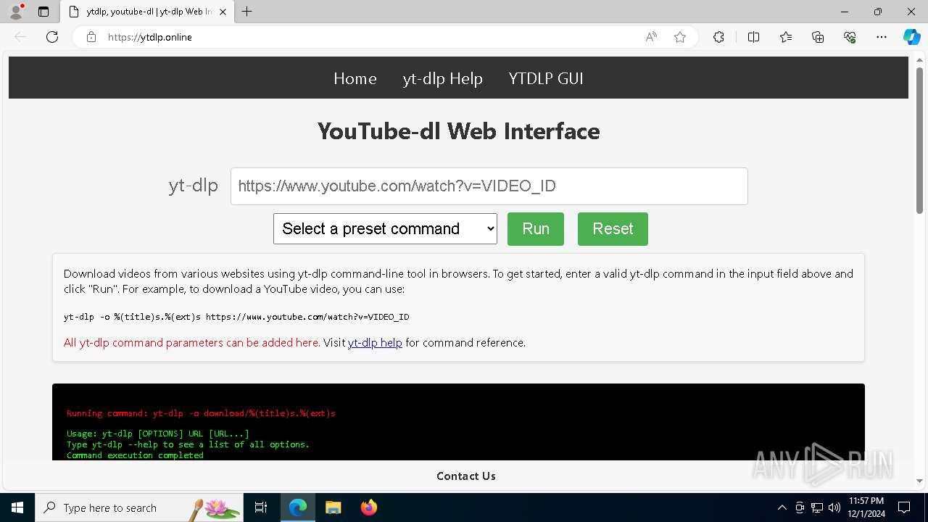Expand the Select a preset command dropdown

click(x=385, y=228)
